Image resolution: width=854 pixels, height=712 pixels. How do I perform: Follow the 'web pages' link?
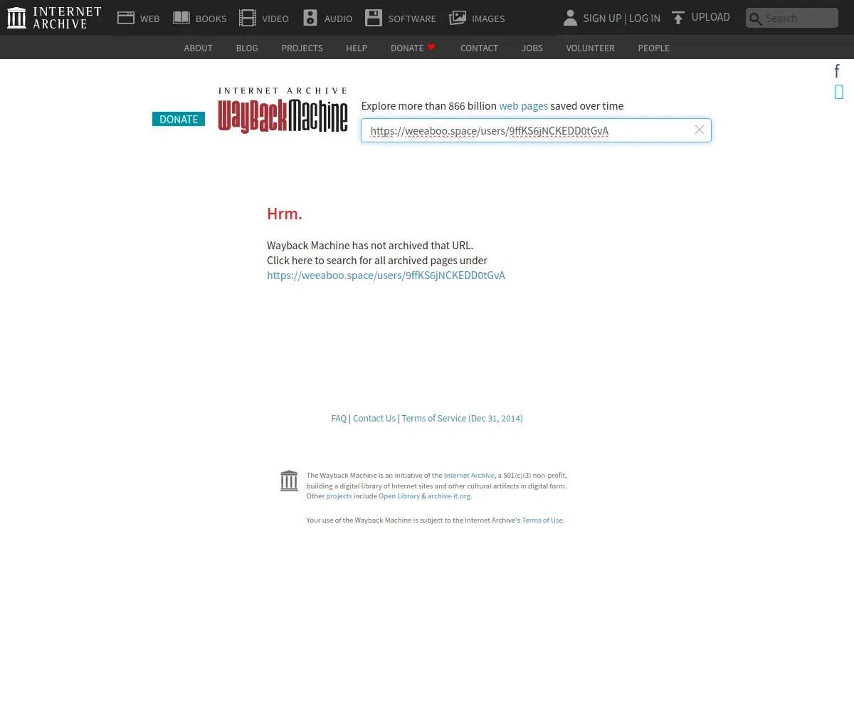[x=523, y=106]
